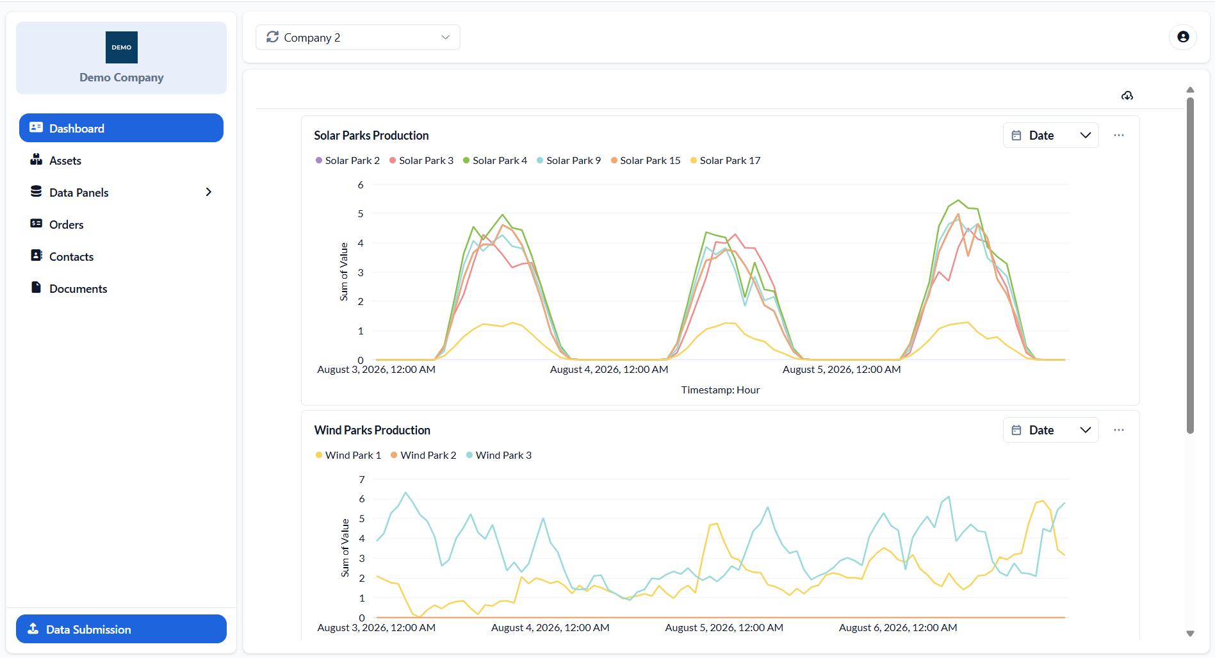This screenshot has width=1215, height=658.
Task: Toggle Wind Park 3 legend series
Action: coord(499,455)
